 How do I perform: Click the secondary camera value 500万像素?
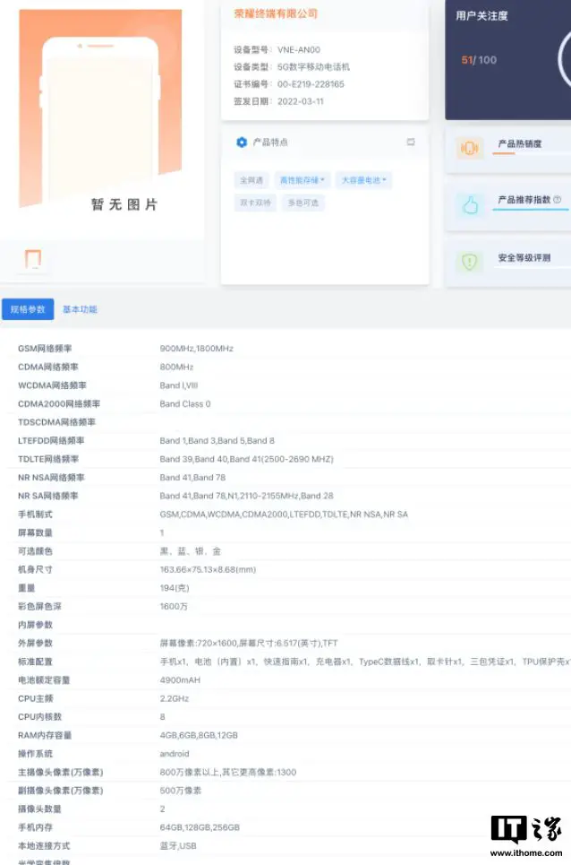point(181,791)
